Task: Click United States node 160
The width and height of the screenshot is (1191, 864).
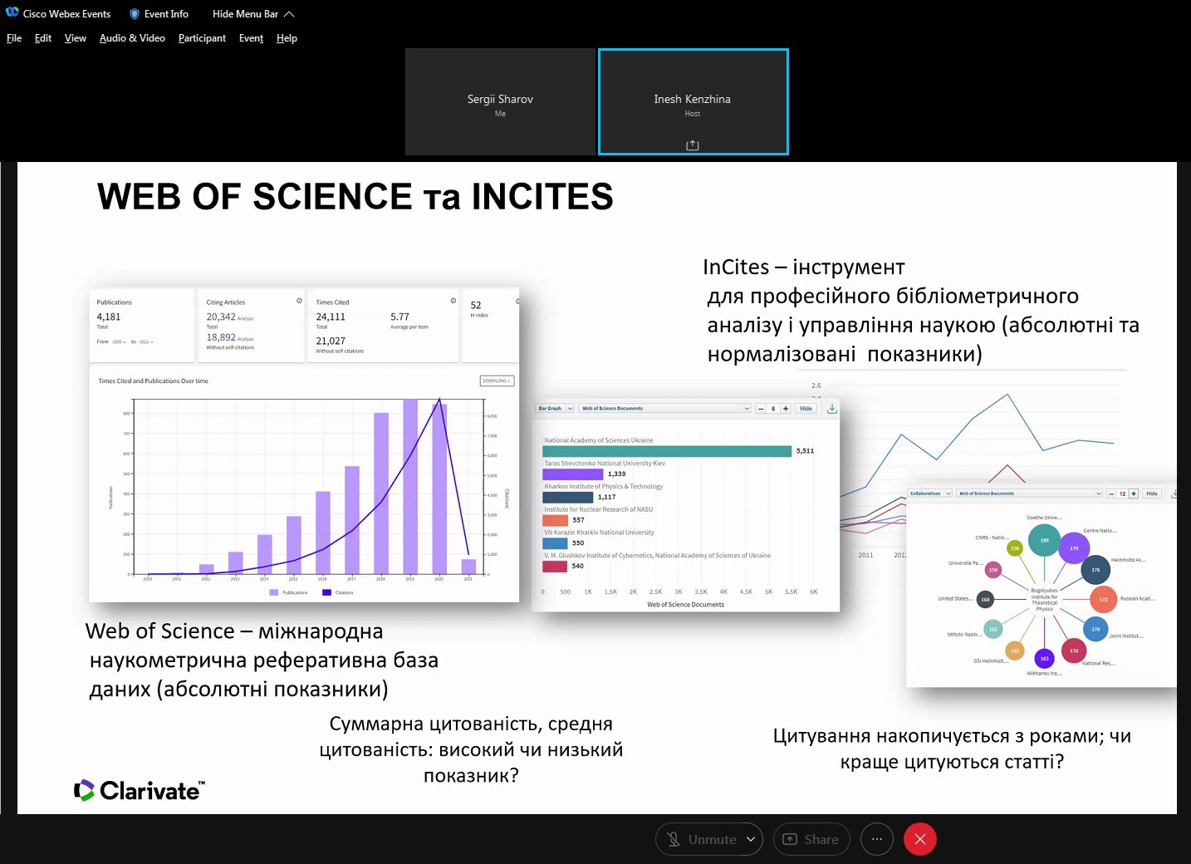Action: (985, 599)
